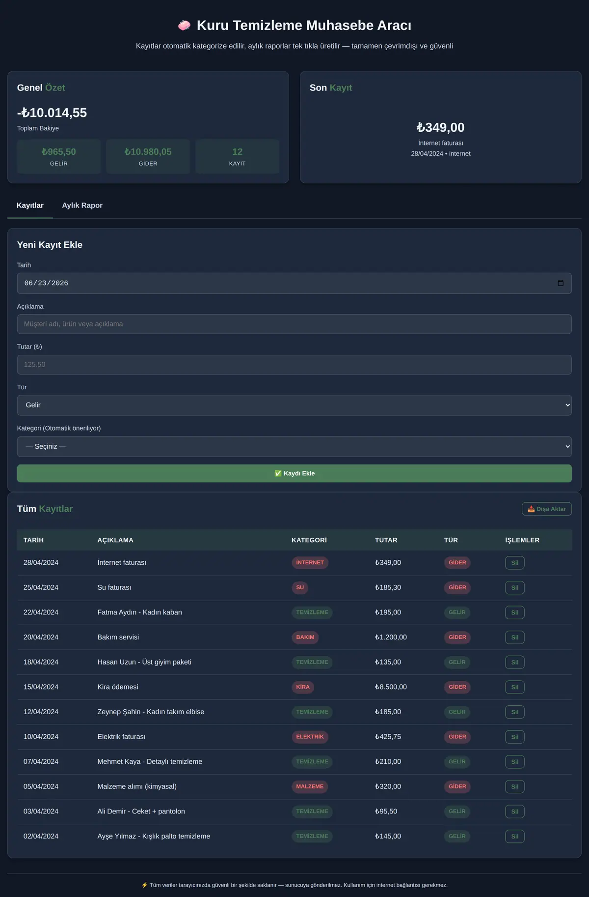Delete the Elektrik faturası record
This screenshot has height=897, width=589.
point(514,737)
